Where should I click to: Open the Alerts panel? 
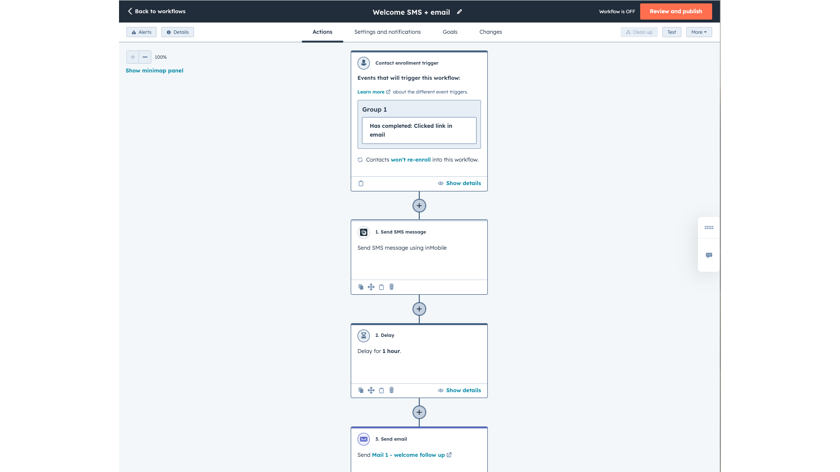click(142, 32)
